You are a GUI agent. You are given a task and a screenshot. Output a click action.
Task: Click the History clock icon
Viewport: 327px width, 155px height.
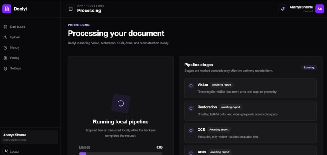pos(5,47)
